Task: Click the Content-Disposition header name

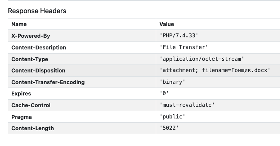Action: click(x=38, y=71)
